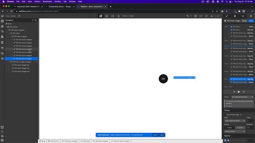Select highlighted Opacity action in timeline
The width and height of the screenshot is (255, 143).
242,79
